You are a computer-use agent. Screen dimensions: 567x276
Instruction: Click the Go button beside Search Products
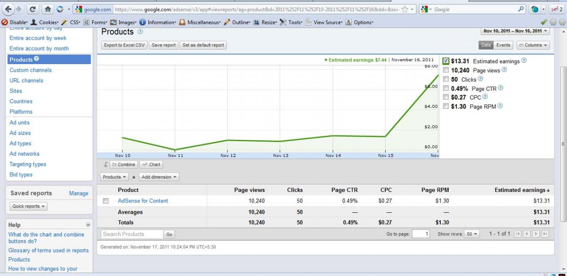pos(169,234)
